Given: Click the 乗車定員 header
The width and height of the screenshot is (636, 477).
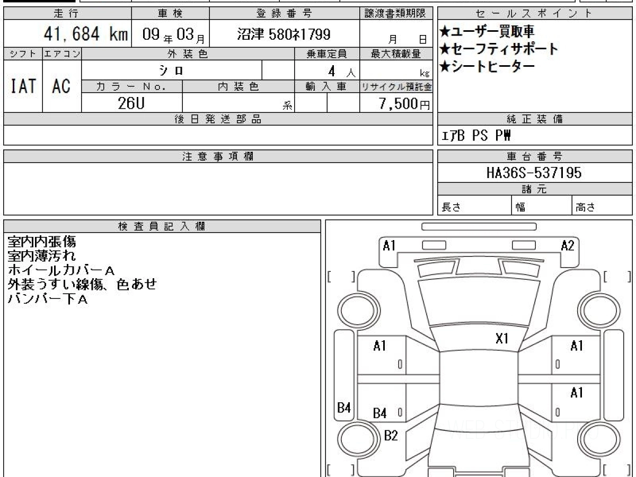Looking at the screenshot, I should pyautogui.click(x=326, y=54).
